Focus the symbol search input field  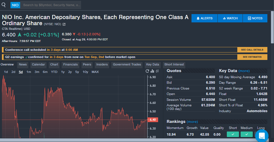[51, 5]
